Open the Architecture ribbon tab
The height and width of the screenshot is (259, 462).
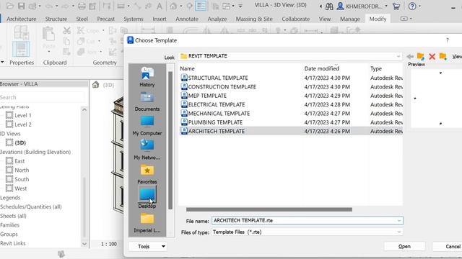pyautogui.click(x=21, y=19)
